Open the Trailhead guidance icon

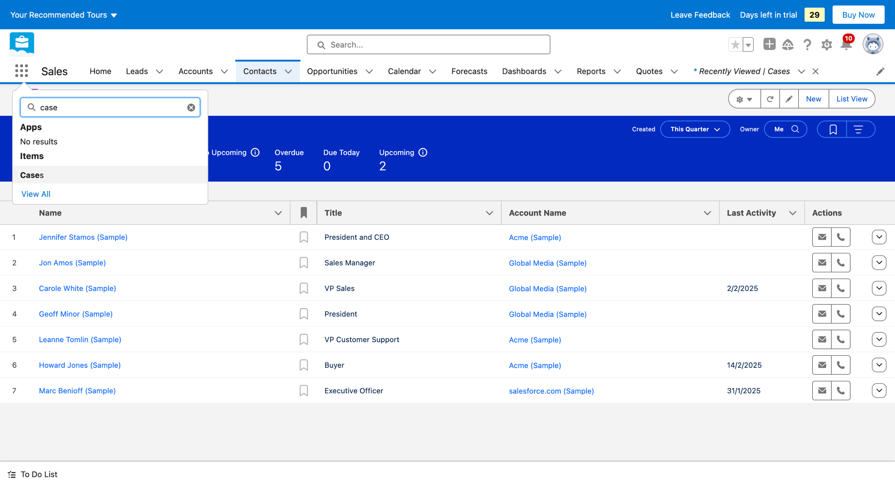pos(788,44)
